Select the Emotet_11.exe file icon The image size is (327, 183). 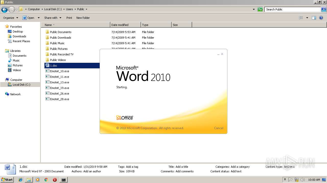(x=47, y=77)
